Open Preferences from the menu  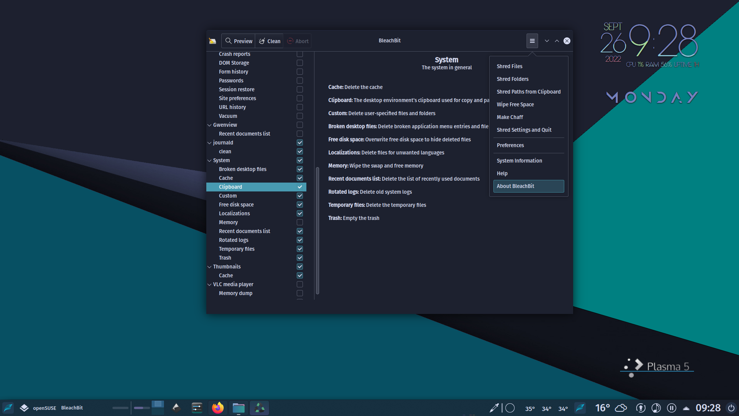pos(528,145)
